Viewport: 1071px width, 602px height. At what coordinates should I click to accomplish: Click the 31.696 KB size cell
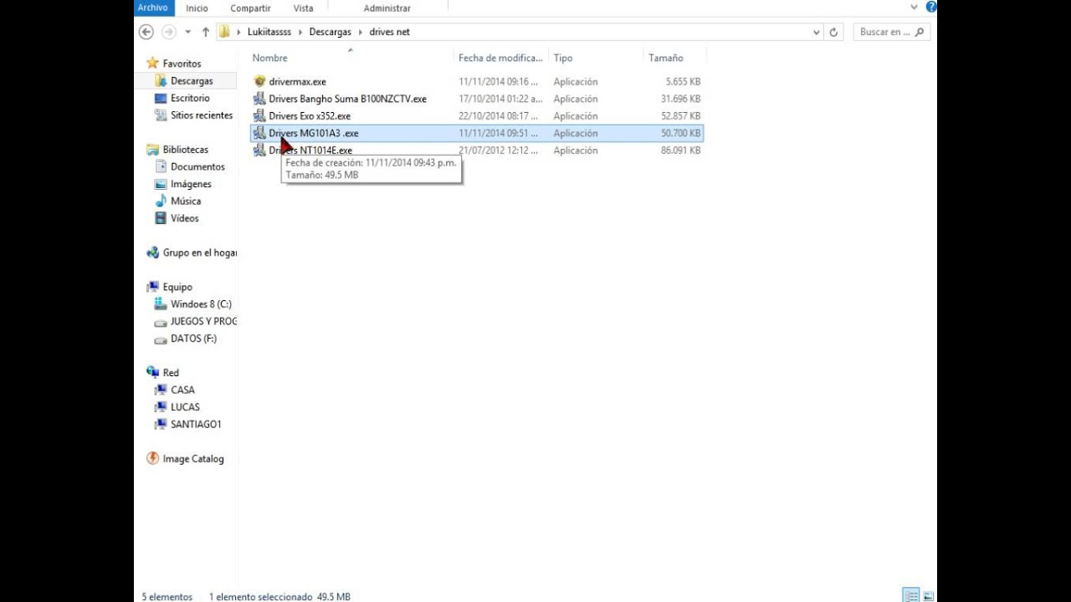click(x=680, y=99)
